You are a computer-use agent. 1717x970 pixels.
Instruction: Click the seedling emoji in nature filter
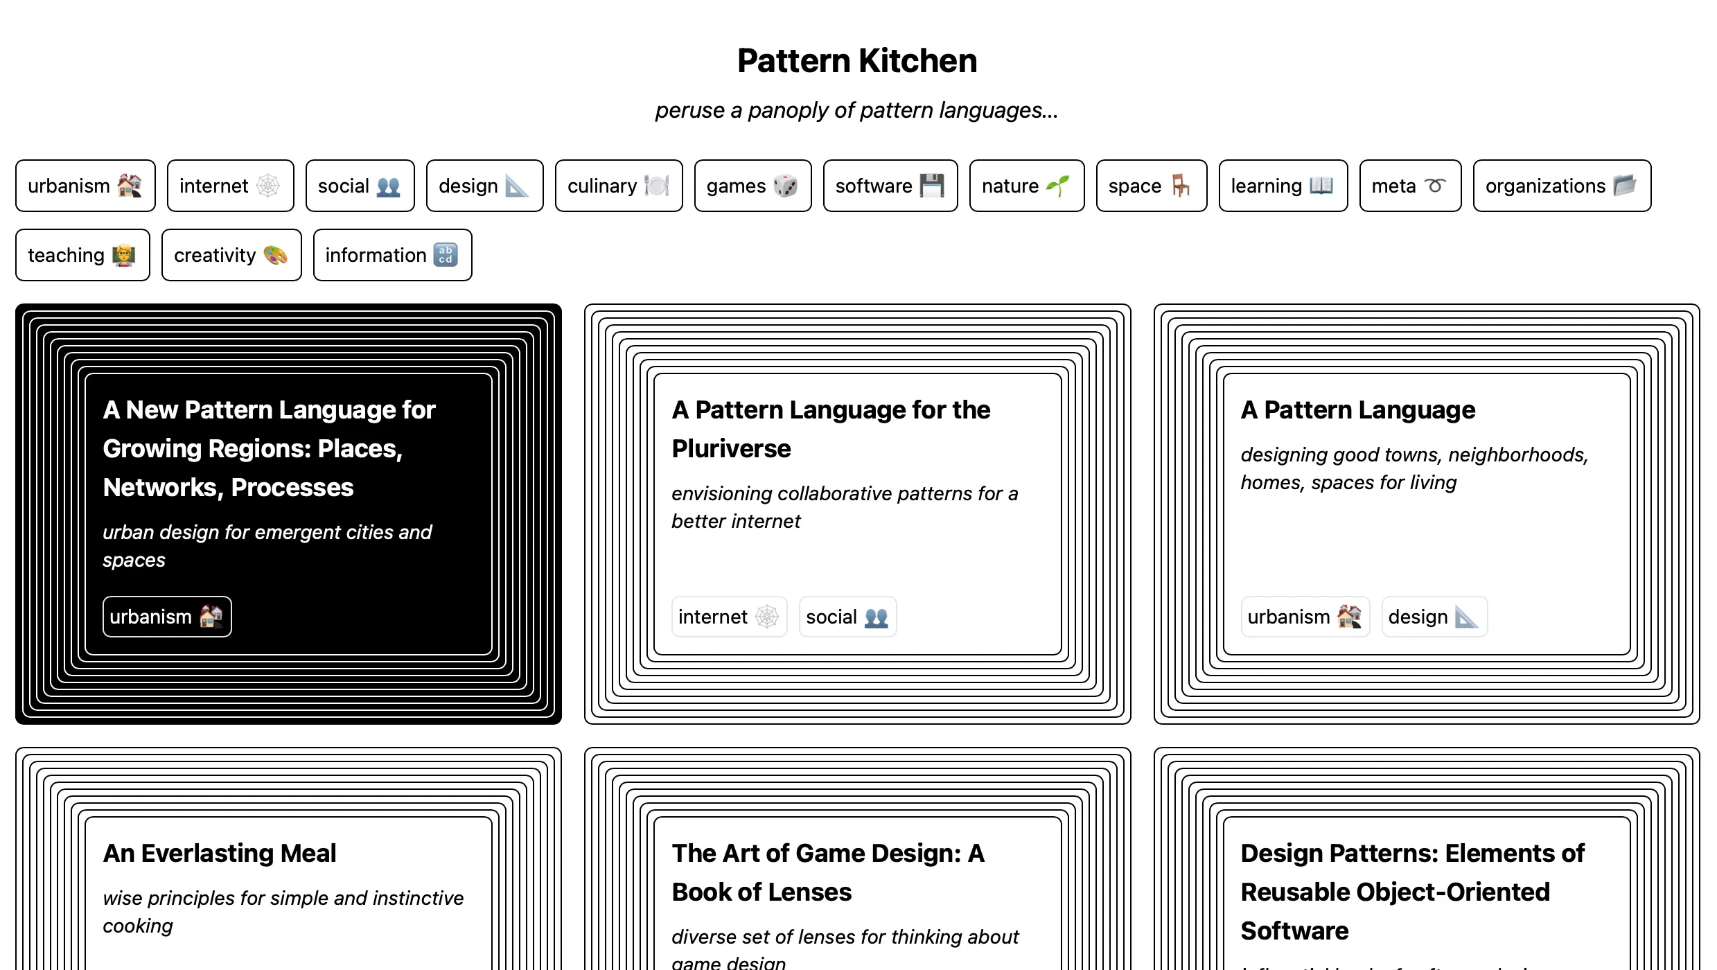(x=1058, y=186)
